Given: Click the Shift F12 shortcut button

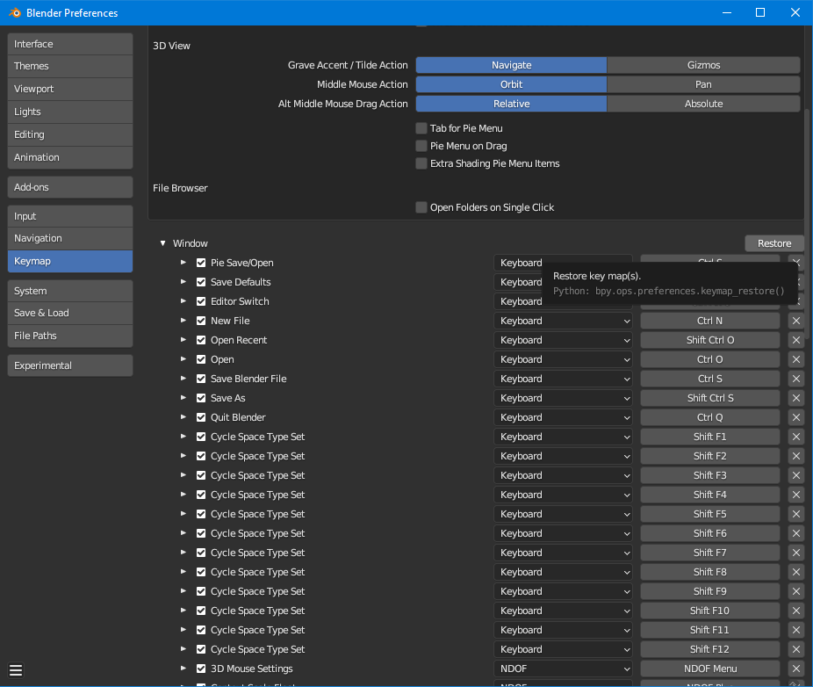Looking at the screenshot, I should pos(709,649).
